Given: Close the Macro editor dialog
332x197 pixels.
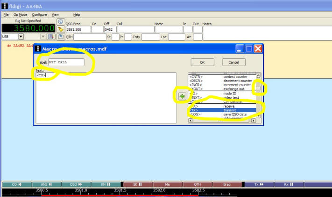Looking at the screenshot, I should pos(258,49).
